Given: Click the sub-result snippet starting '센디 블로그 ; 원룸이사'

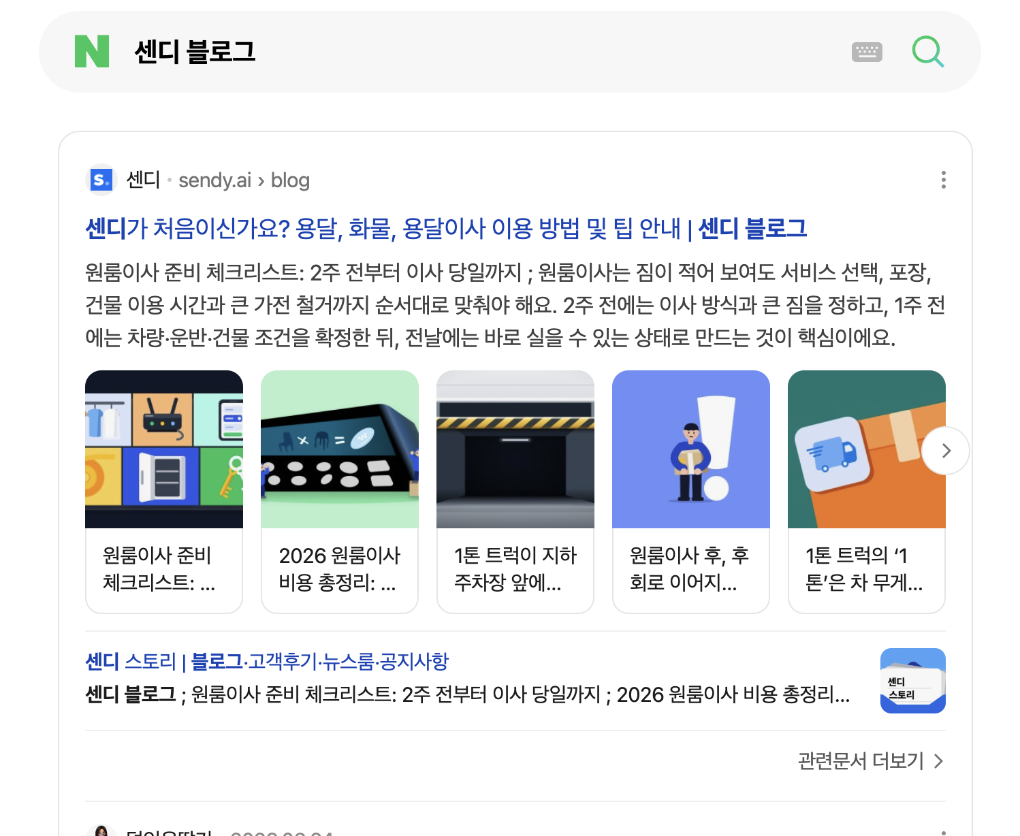Looking at the screenshot, I should tap(468, 694).
